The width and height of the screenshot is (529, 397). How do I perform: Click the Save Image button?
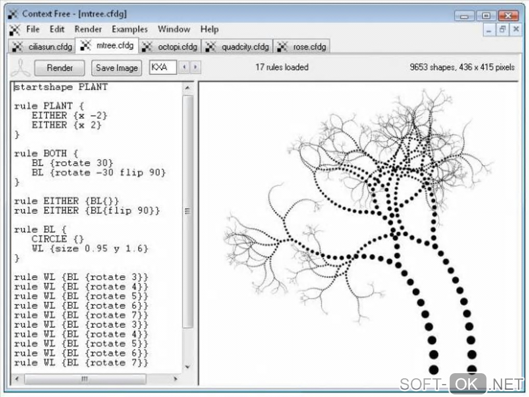(x=117, y=68)
